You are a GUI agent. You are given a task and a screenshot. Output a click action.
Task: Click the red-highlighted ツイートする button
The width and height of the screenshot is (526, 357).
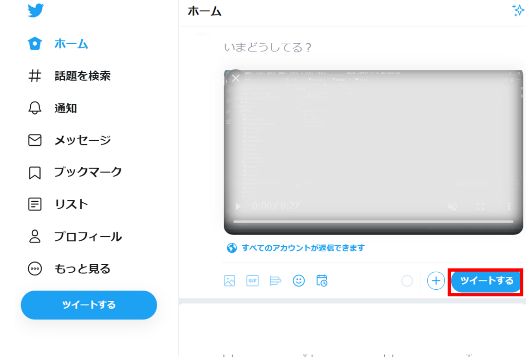point(486,281)
